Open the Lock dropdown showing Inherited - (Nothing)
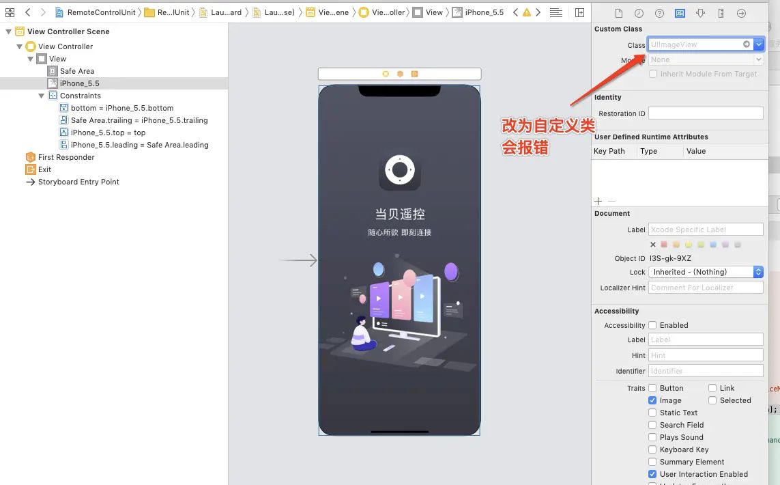780x485 pixels. [x=706, y=272]
